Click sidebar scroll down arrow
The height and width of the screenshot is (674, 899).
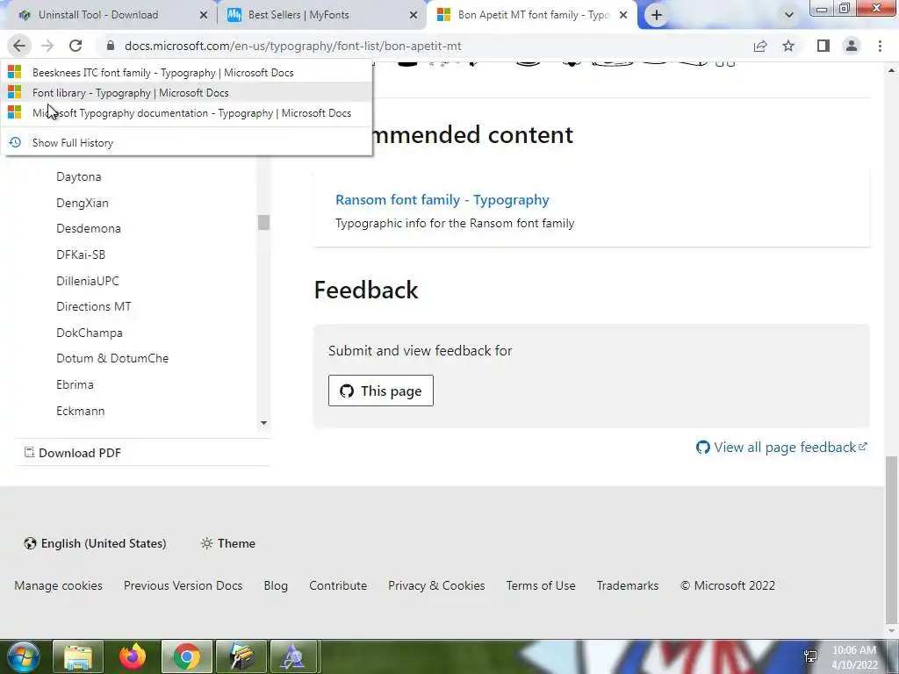click(x=263, y=423)
